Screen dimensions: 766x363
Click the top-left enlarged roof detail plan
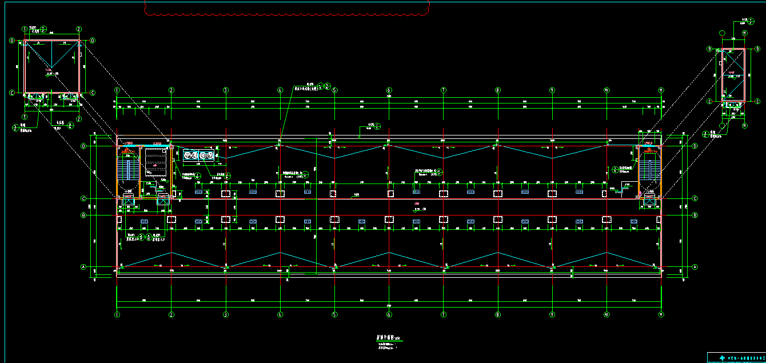pos(52,66)
